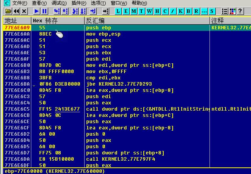
Task: Click the Open file folder icon
Action: [x=8, y=11]
